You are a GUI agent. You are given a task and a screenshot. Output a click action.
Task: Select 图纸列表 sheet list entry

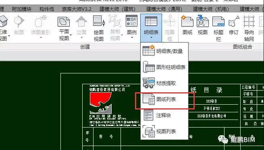(164, 99)
